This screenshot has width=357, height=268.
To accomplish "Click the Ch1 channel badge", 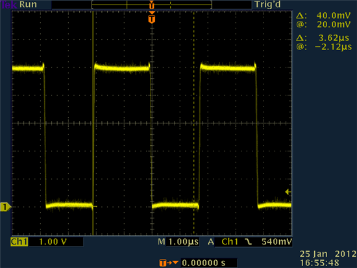I will click(x=19, y=242).
